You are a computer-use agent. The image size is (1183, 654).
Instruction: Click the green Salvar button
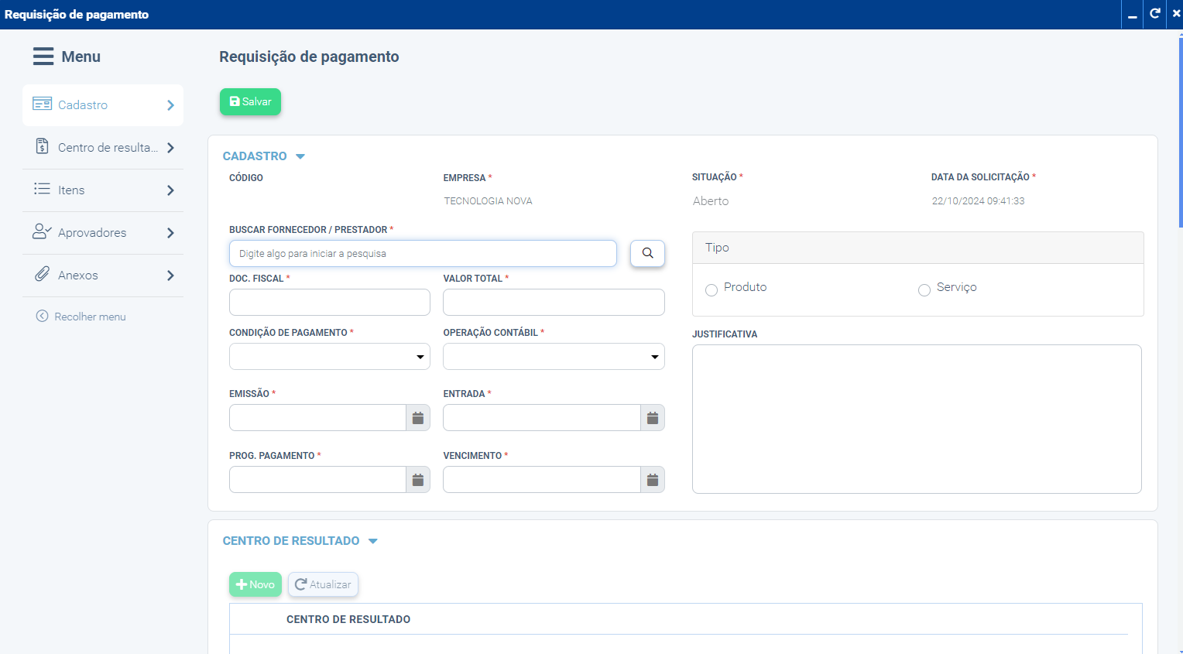250,101
